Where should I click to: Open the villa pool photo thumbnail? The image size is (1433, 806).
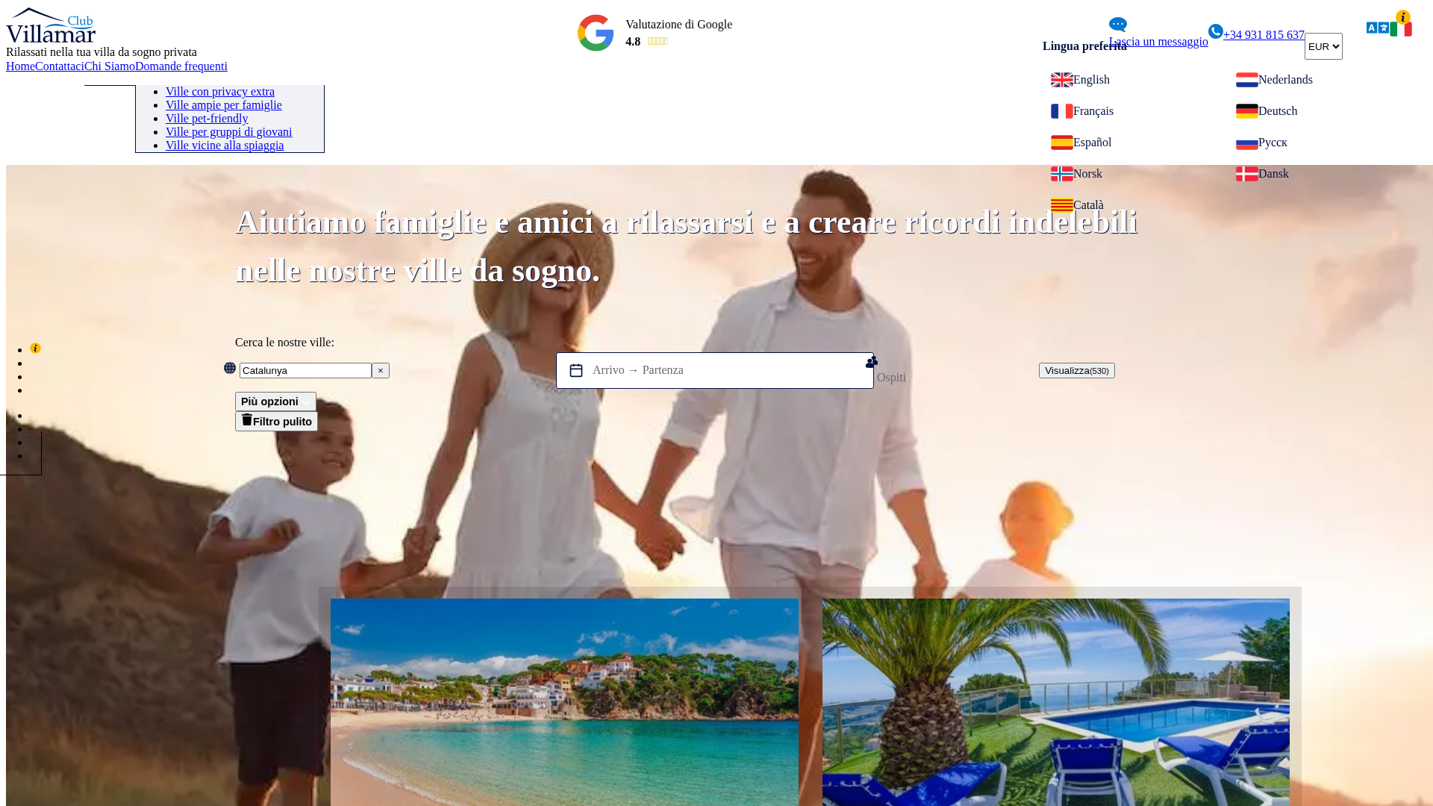1056,702
